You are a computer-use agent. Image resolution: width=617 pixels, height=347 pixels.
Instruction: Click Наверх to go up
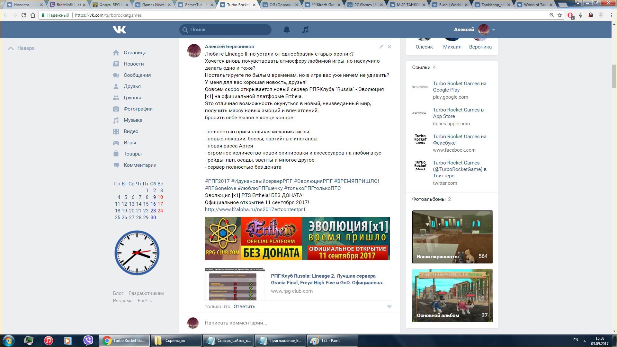(x=21, y=48)
